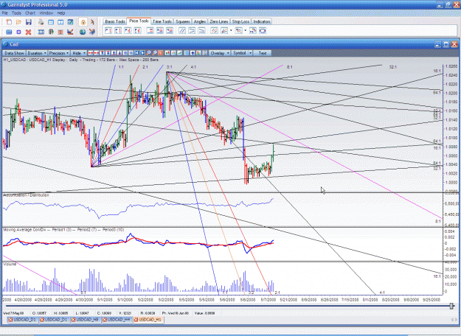Image resolution: width=461 pixels, height=336 pixels.
Task: Select the first price tool icon
Action: point(108,30)
